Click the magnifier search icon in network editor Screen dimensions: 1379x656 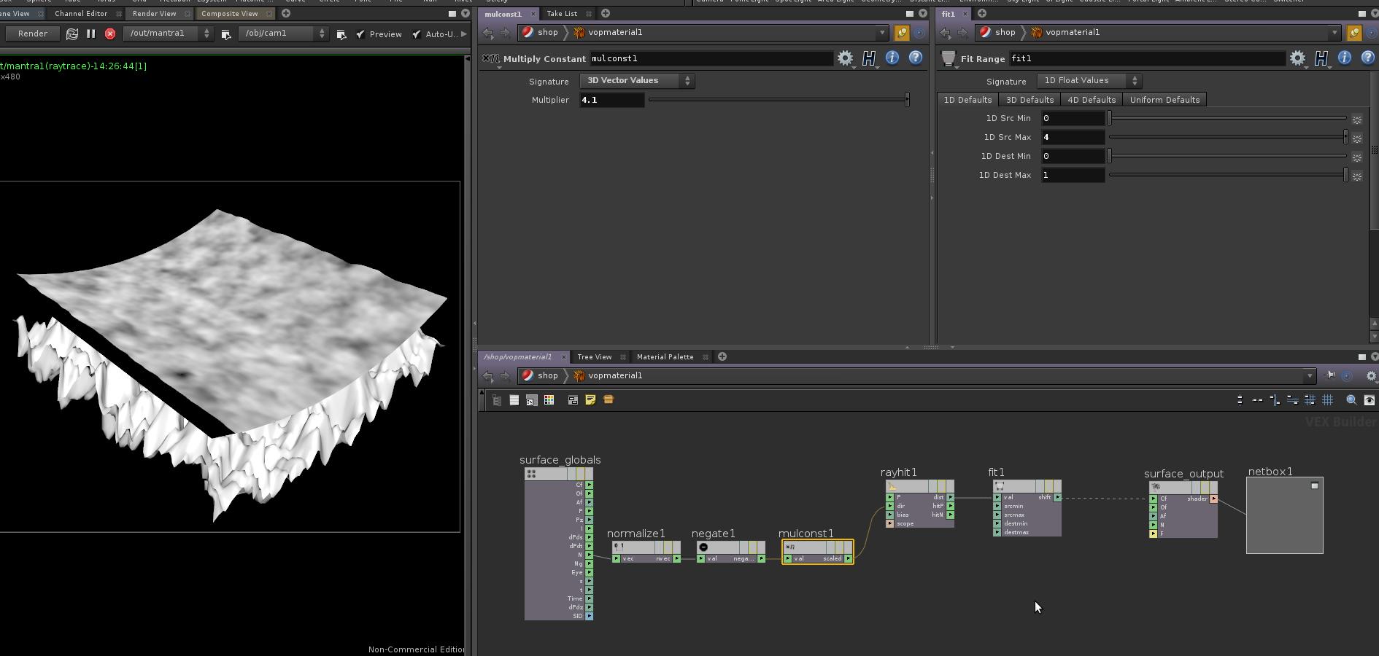click(x=1351, y=399)
